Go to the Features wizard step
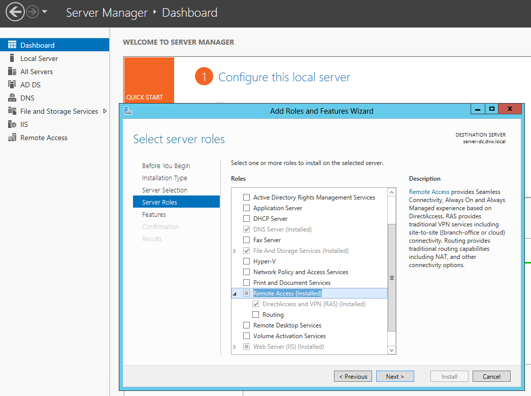This screenshot has width=531, height=396. pos(154,214)
